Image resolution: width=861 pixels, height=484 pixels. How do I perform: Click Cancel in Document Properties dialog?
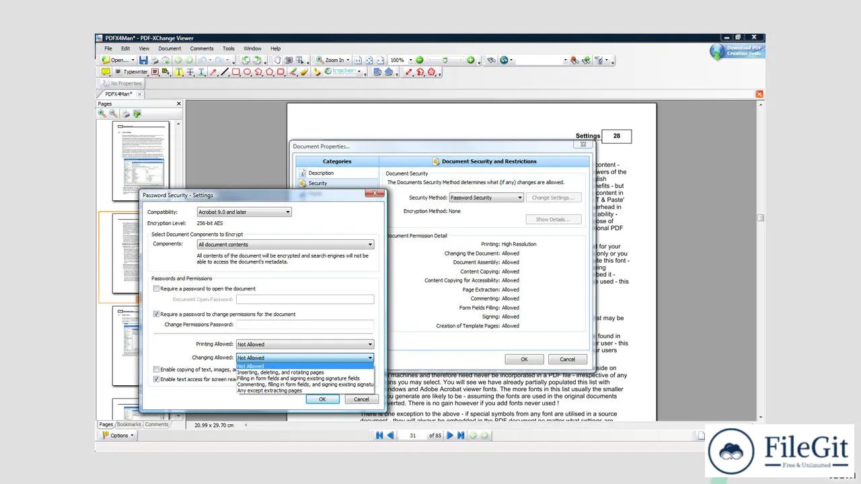[568, 359]
